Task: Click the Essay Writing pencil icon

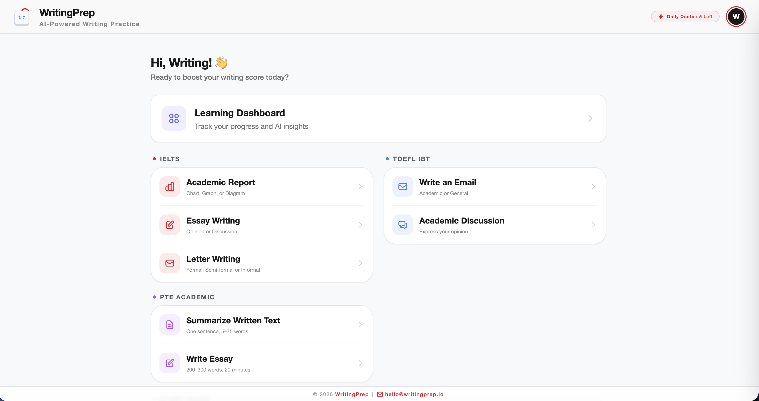Action: point(170,225)
